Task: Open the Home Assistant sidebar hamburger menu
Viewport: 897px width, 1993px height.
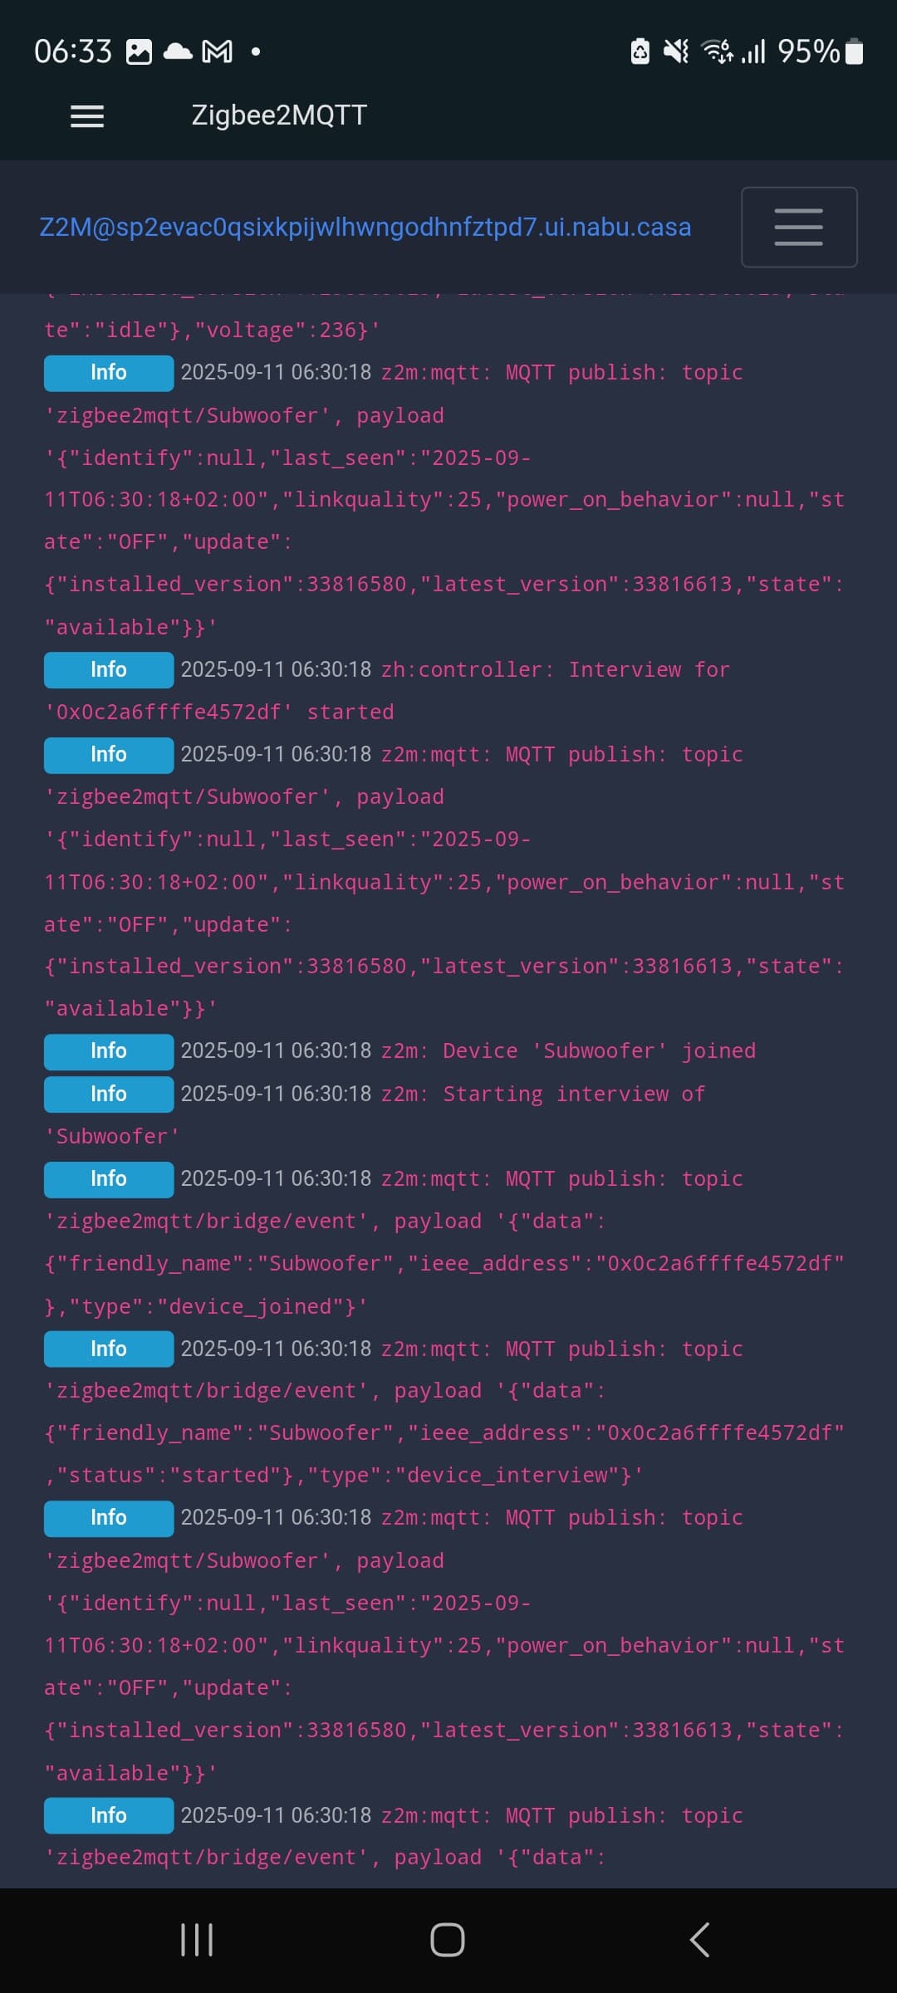Action: coord(87,116)
